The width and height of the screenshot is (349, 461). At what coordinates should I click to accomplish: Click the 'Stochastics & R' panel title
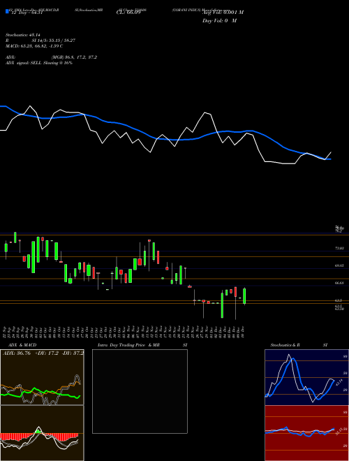pos(285,345)
